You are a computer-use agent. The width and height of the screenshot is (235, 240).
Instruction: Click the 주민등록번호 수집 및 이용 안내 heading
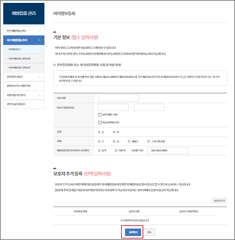pyautogui.click(x=88, y=65)
